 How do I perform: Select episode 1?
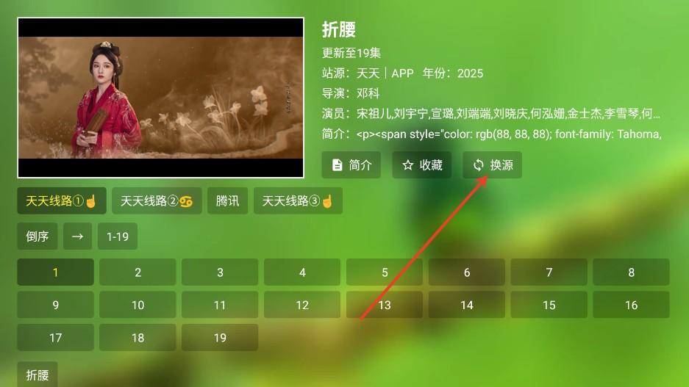[x=55, y=272]
